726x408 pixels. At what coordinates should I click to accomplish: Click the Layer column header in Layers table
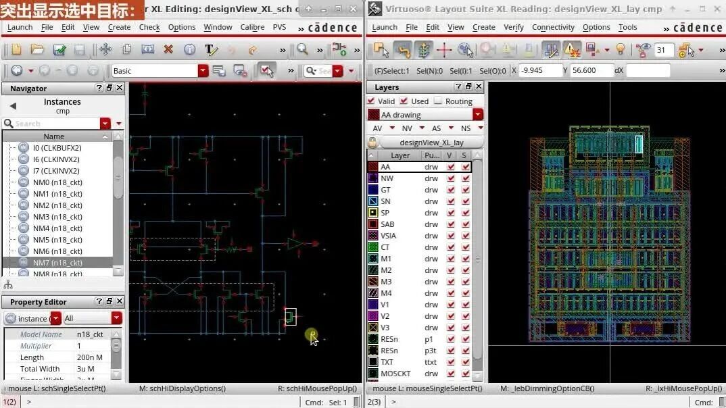pos(400,155)
